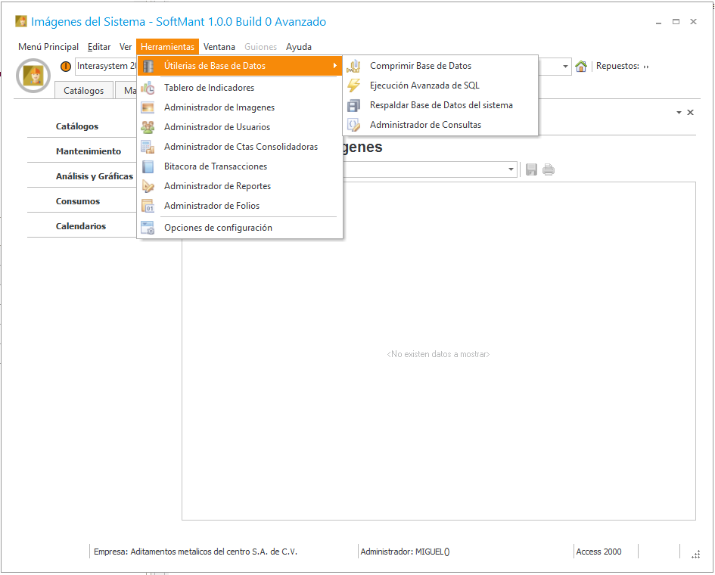Expand the Repuestos toolbar chevron
Image resolution: width=715 pixels, height=575 pixels.
click(645, 67)
